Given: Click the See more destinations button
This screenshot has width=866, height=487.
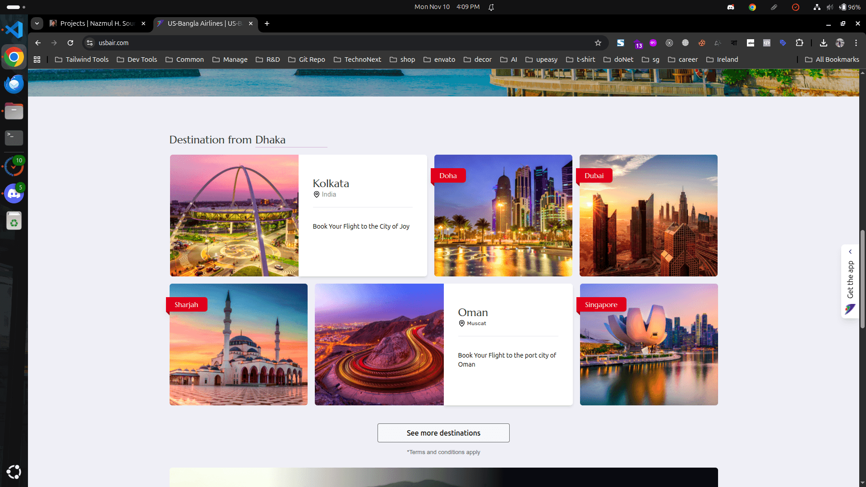Looking at the screenshot, I should coord(443,432).
